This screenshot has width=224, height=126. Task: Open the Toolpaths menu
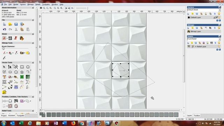tap(46, 5)
